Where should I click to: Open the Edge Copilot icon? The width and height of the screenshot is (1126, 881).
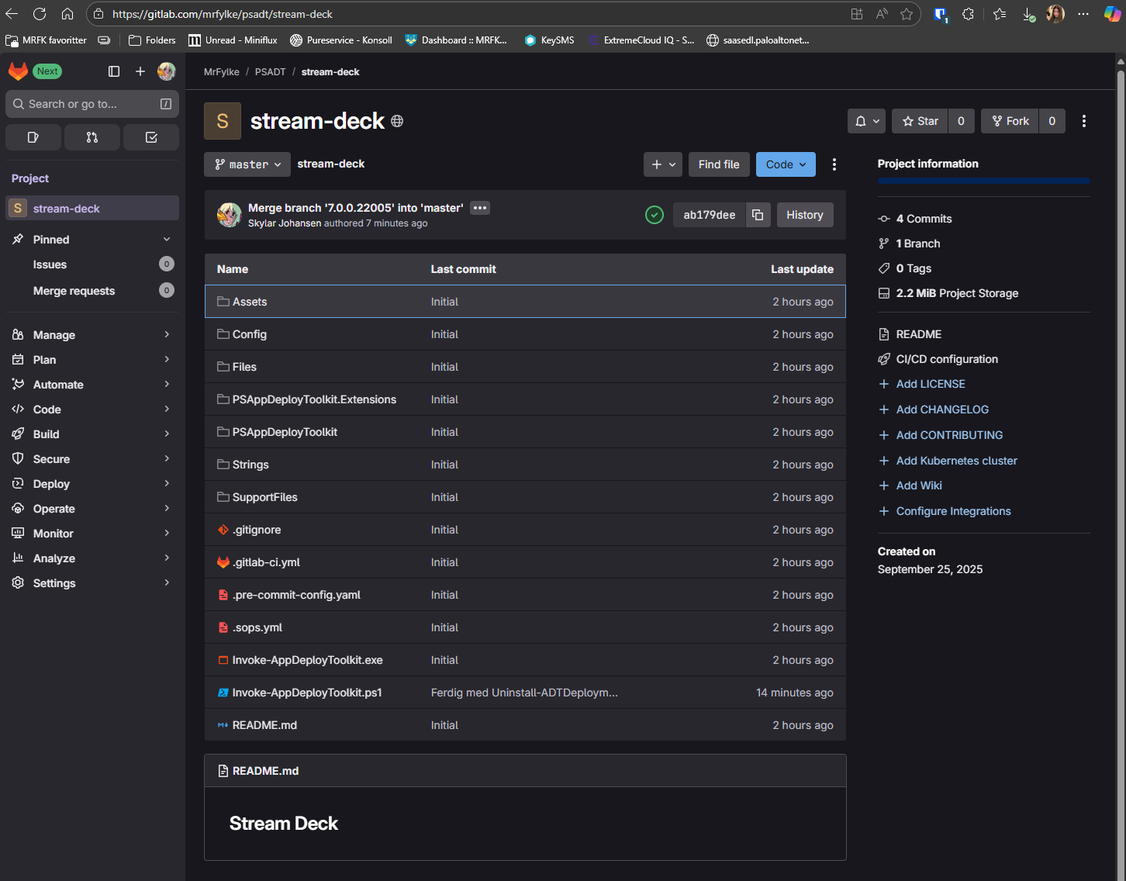[x=1112, y=14]
